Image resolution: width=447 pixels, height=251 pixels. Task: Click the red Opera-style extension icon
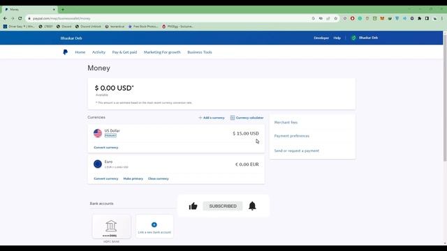(352, 18)
